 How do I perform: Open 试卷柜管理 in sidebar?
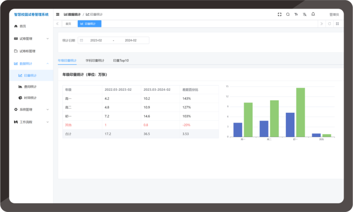31,51
